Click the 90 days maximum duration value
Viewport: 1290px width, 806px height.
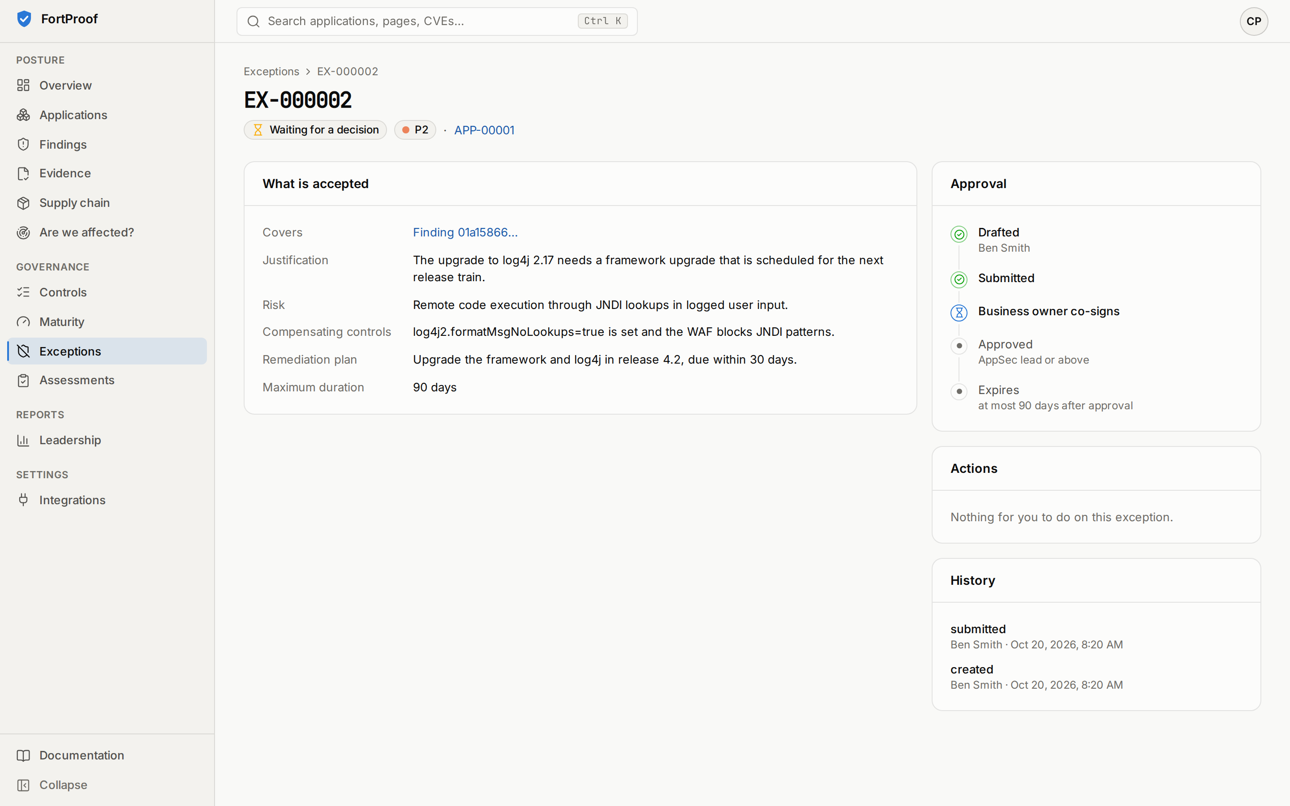(434, 387)
